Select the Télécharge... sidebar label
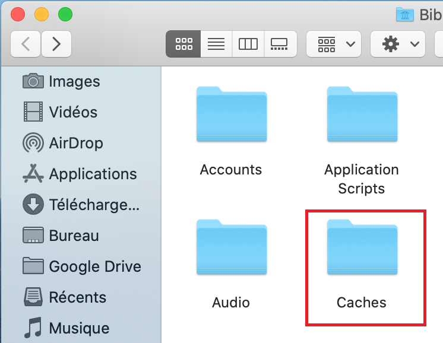 pos(94,205)
